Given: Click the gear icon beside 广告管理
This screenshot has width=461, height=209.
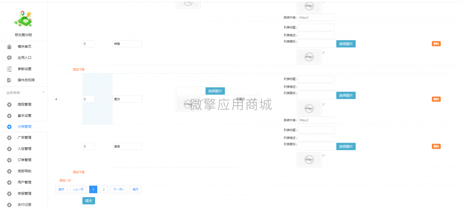Looking at the screenshot, I should (9, 138).
